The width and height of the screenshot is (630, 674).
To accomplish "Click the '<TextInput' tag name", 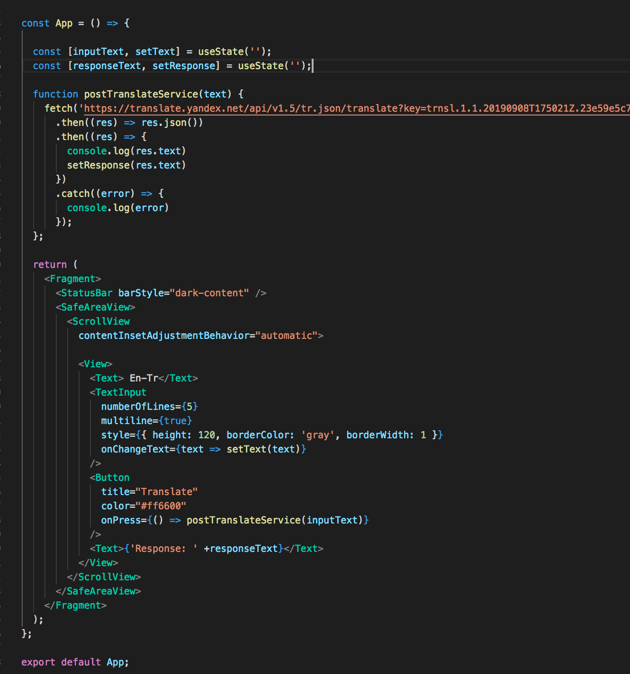I will coord(118,392).
